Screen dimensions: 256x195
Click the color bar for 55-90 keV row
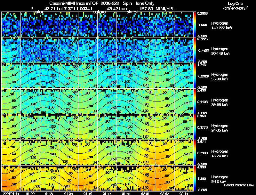click(195, 76)
